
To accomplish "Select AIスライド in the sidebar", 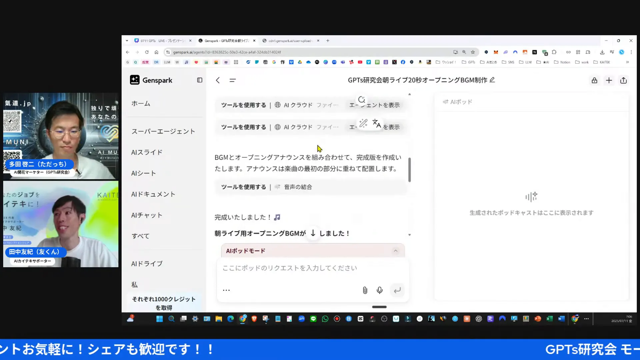I will [x=147, y=152].
